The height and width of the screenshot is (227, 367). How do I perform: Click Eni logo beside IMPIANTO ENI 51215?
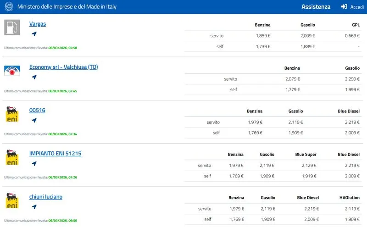12,157
